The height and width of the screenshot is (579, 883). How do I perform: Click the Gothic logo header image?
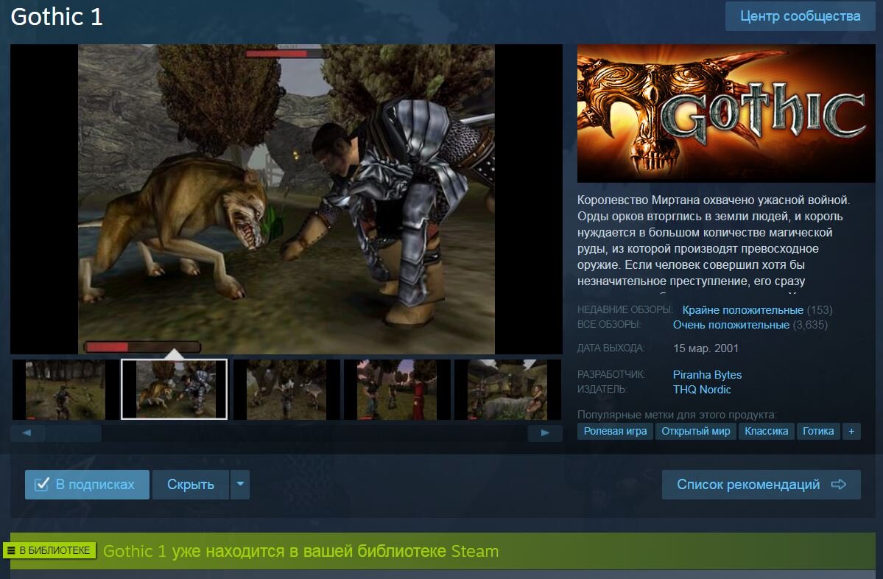pyautogui.click(x=726, y=113)
